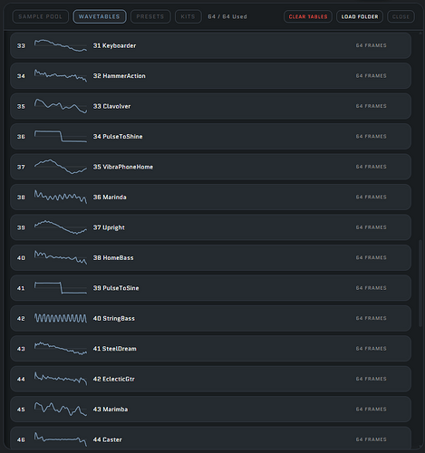Screen dimensions: 425x453
Task: Click the '38 HomeBass' wavetable name
Action: point(113,257)
